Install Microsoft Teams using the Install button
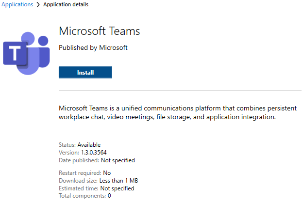Viewport: 303px width, 202px height. (85, 72)
